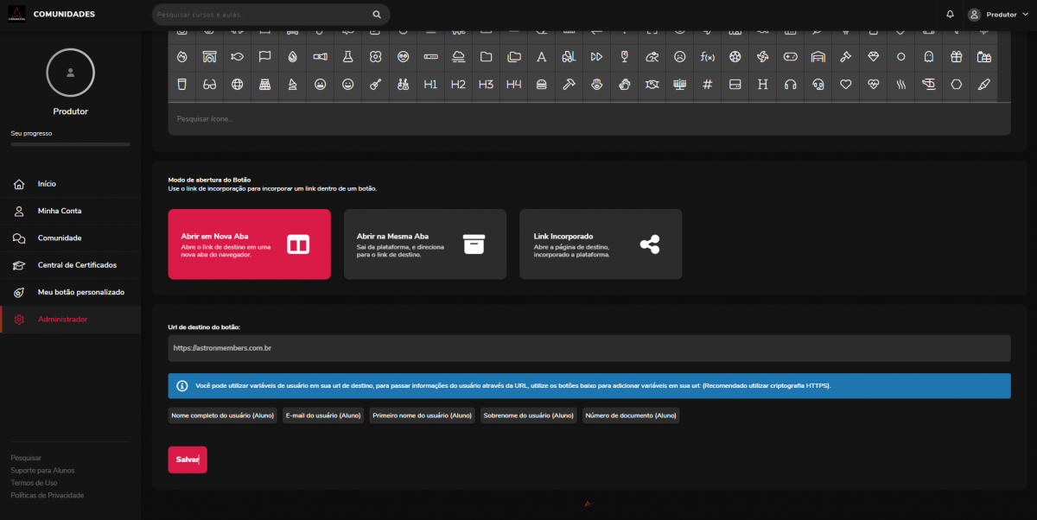Select the hashtag icon
Viewport: 1037px width, 520px height.
click(707, 85)
